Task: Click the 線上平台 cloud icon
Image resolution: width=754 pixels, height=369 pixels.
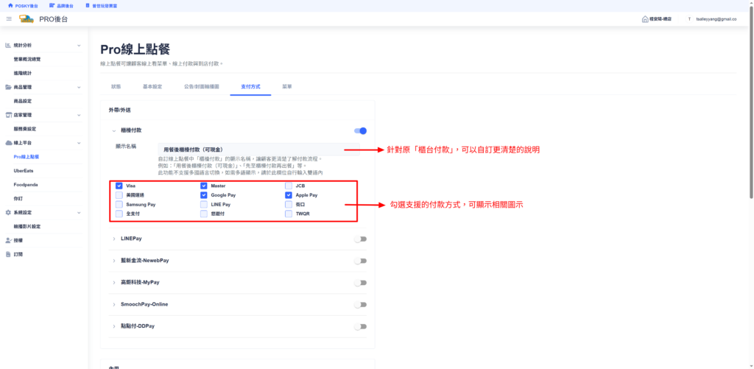Action: pos(8,143)
